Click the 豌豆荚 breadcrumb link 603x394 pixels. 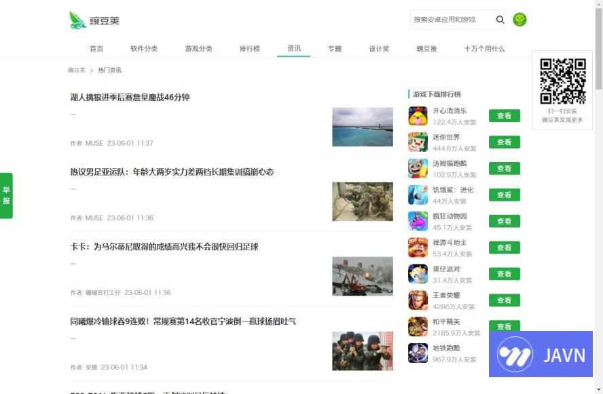pos(77,70)
